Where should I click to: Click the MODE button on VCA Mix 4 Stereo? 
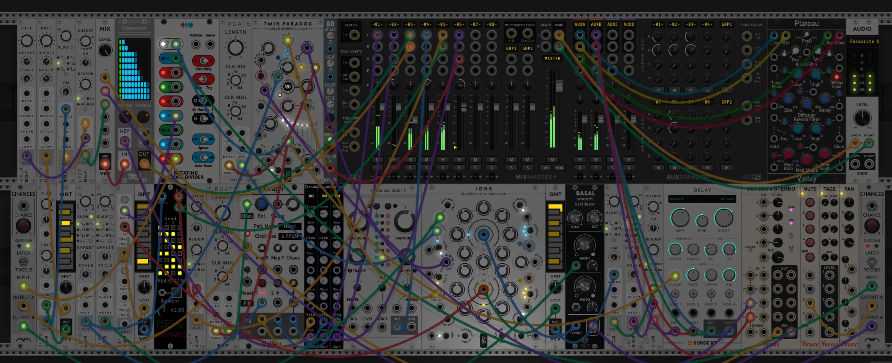[791, 210]
